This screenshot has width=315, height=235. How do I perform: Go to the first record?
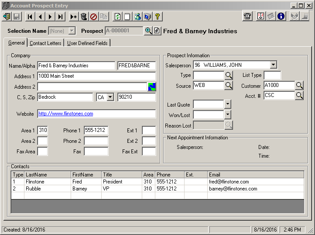tap(30, 17)
